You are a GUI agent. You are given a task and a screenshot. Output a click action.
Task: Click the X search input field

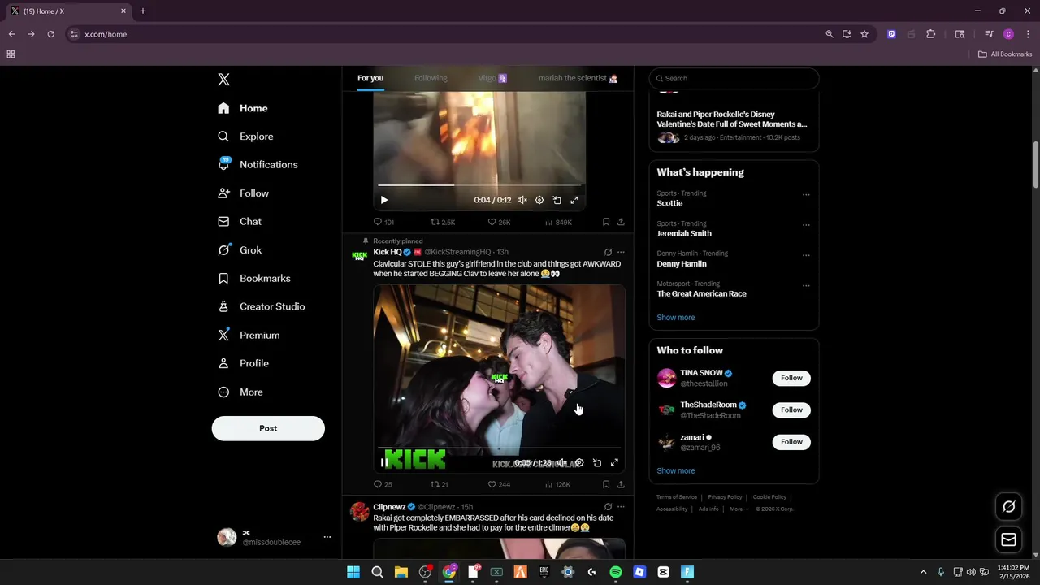734,78
